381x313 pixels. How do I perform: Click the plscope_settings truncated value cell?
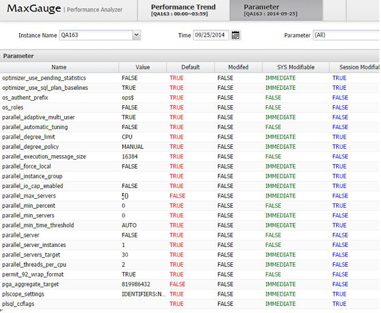click(143, 294)
